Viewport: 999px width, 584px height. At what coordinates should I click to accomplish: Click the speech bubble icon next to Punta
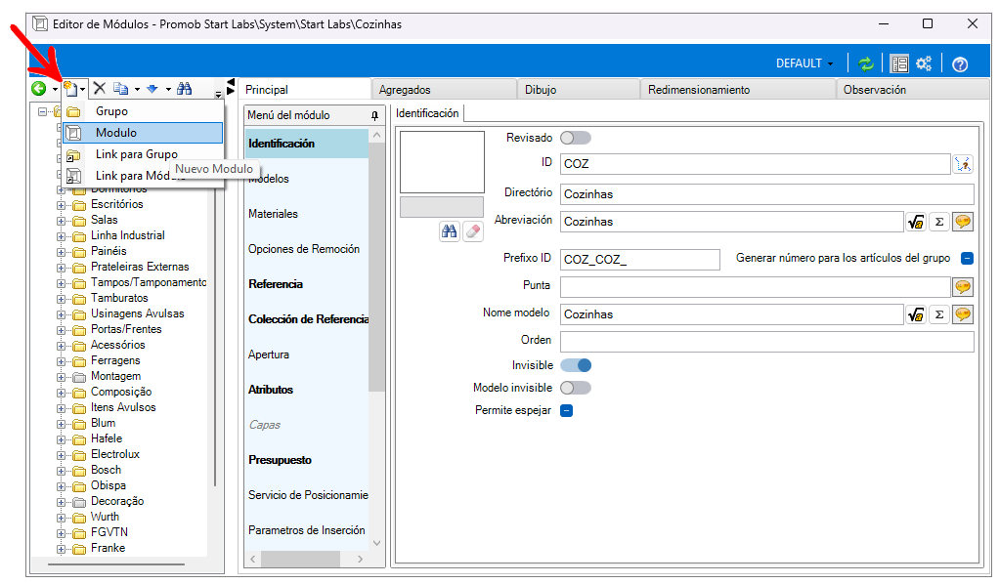[x=963, y=287]
